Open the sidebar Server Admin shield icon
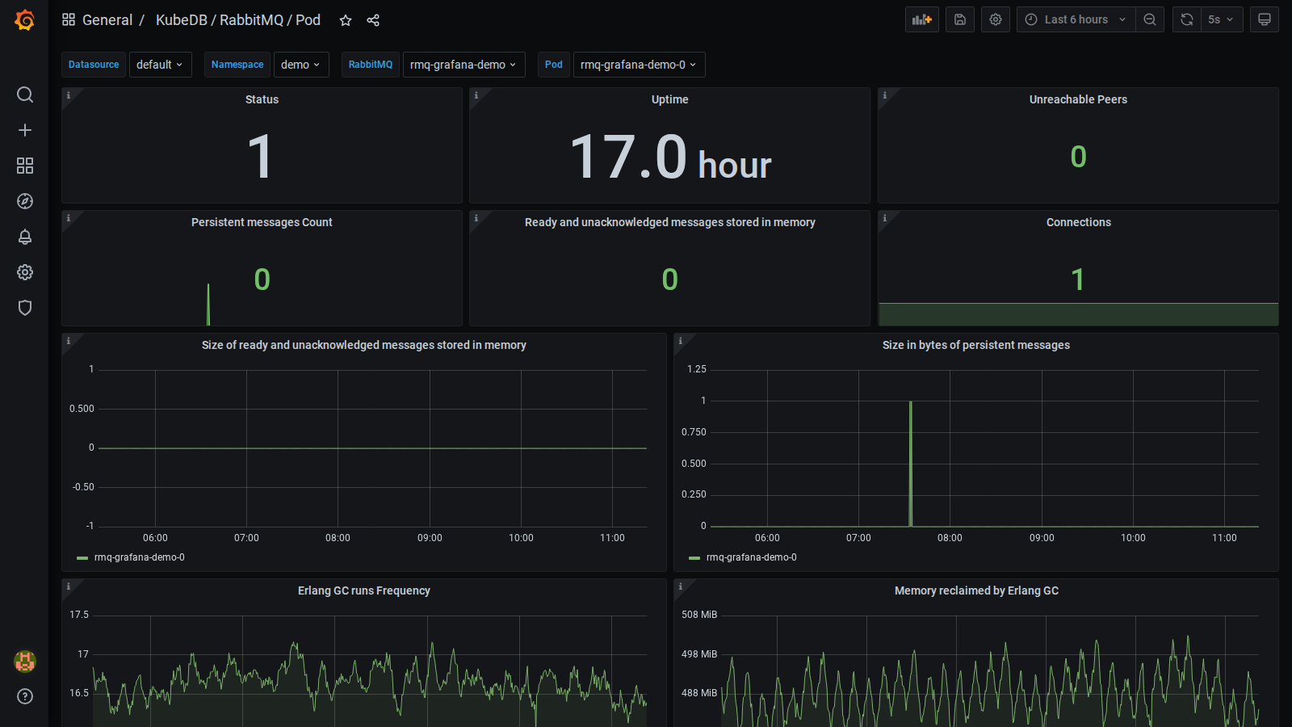 [25, 308]
